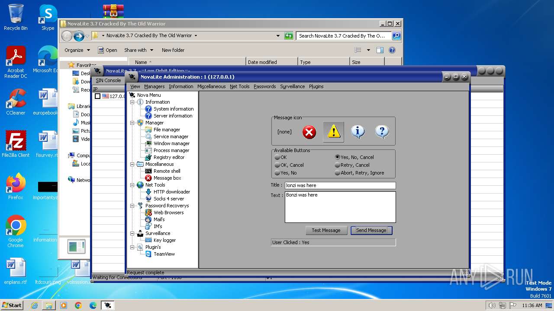The height and width of the screenshot is (311, 554).
Task: Open the Organize dropdown in Explorer
Action: click(77, 50)
